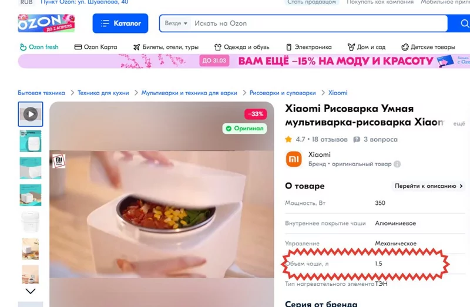The width and height of the screenshot is (470, 307).
Task: Open Ozon fresh section
Action: point(39,47)
